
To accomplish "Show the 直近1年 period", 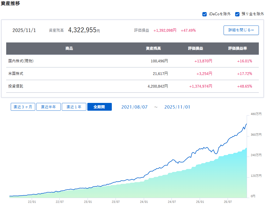I will 74,107.
